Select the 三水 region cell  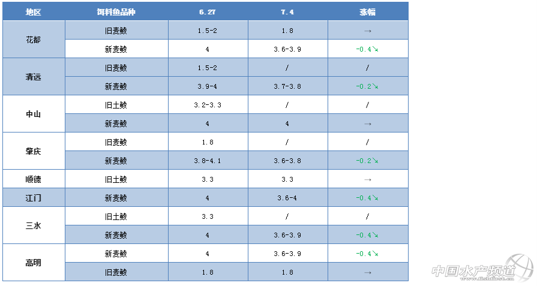tap(34, 225)
